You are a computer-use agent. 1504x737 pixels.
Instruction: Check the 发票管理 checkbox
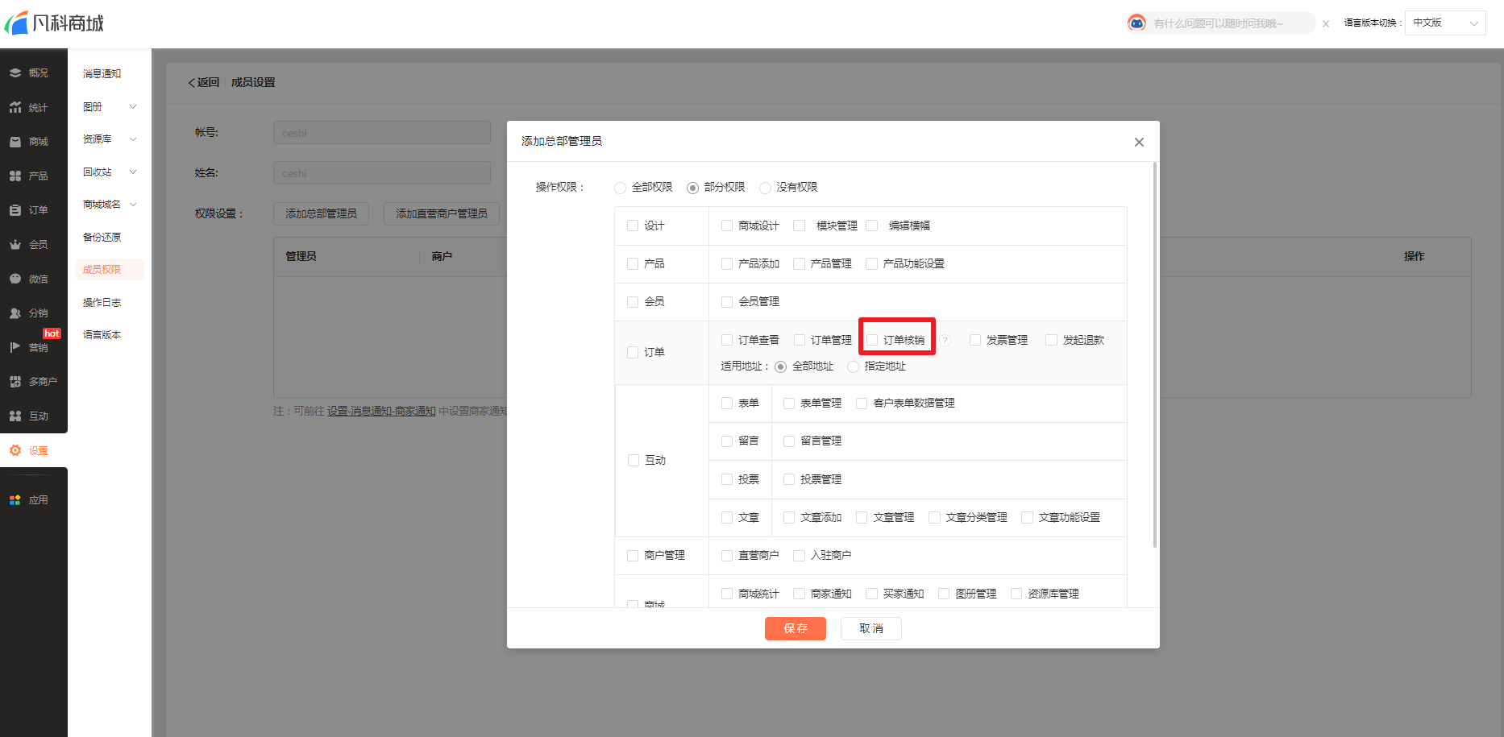point(975,341)
